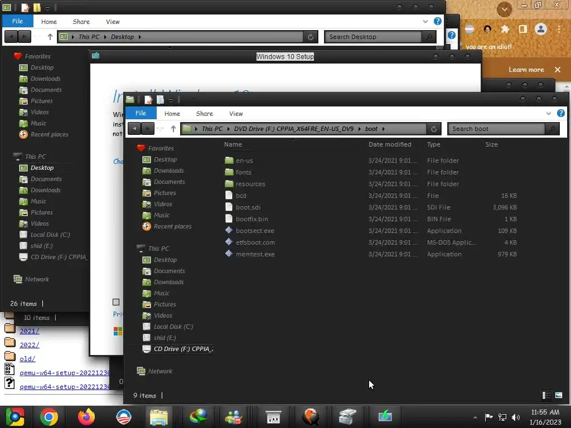The image size is (571, 428).
Task: Go back in the boot window
Action: pyautogui.click(x=134, y=129)
